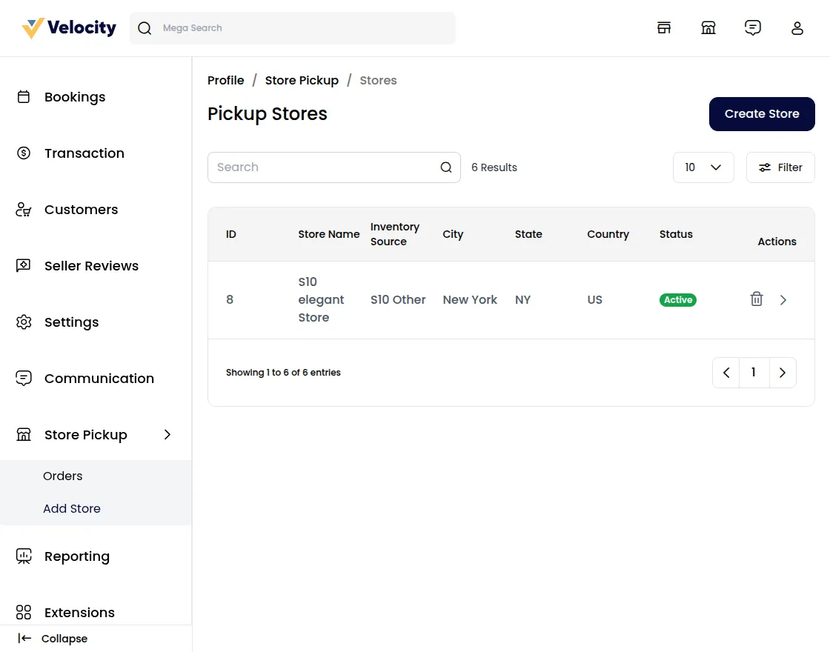This screenshot has height=652, width=830.
Task: Click the Bookings calendar icon
Action: [23, 97]
